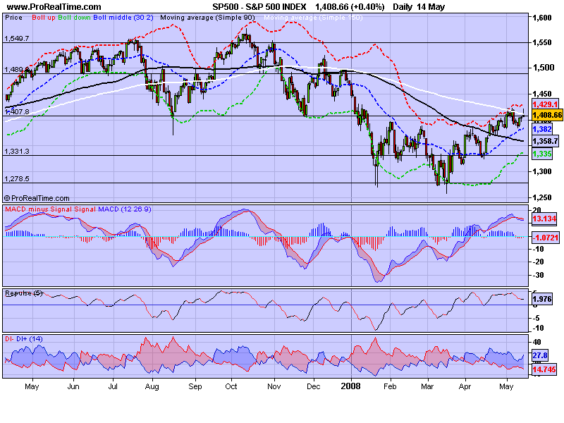Click the 13.134 MACD value box
The image size is (564, 423).
(x=544, y=219)
